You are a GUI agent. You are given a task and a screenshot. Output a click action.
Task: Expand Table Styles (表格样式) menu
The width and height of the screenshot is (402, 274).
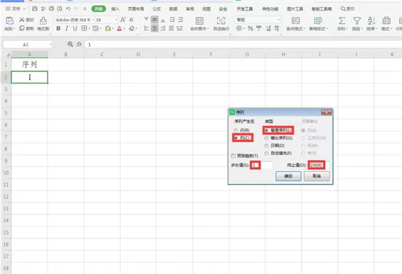pyautogui.click(x=318, y=29)
